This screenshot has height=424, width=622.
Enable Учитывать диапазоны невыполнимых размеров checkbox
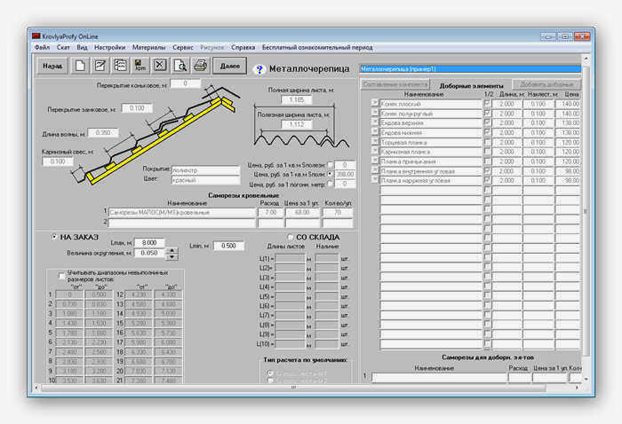click(x=62, y=276)
